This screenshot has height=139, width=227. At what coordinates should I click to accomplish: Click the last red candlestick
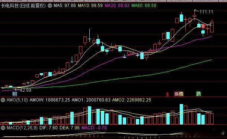point(212,27)
